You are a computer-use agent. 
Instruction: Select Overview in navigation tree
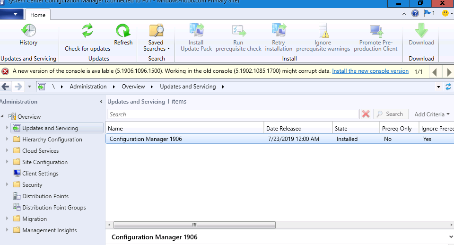(x=29, y=117)
